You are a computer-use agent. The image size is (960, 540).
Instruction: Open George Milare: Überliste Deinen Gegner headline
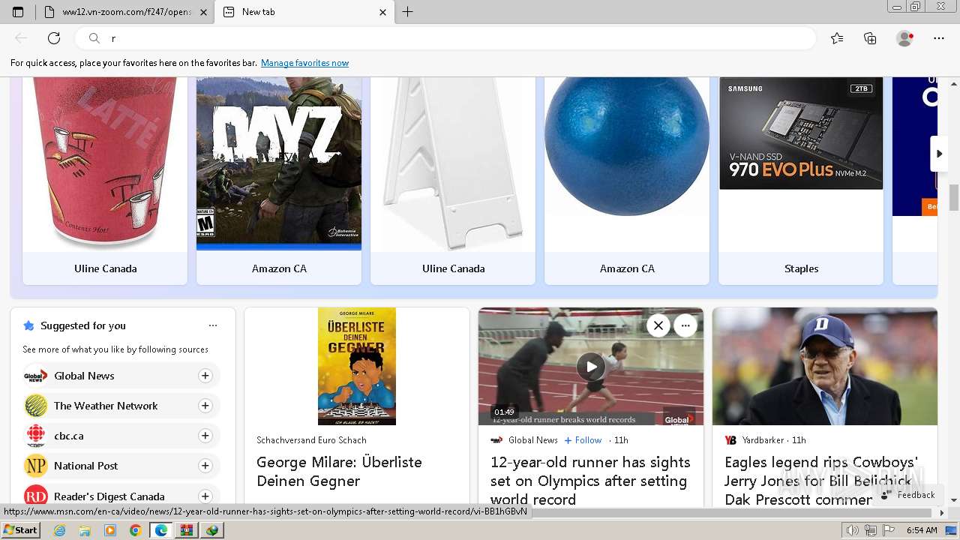339,472
